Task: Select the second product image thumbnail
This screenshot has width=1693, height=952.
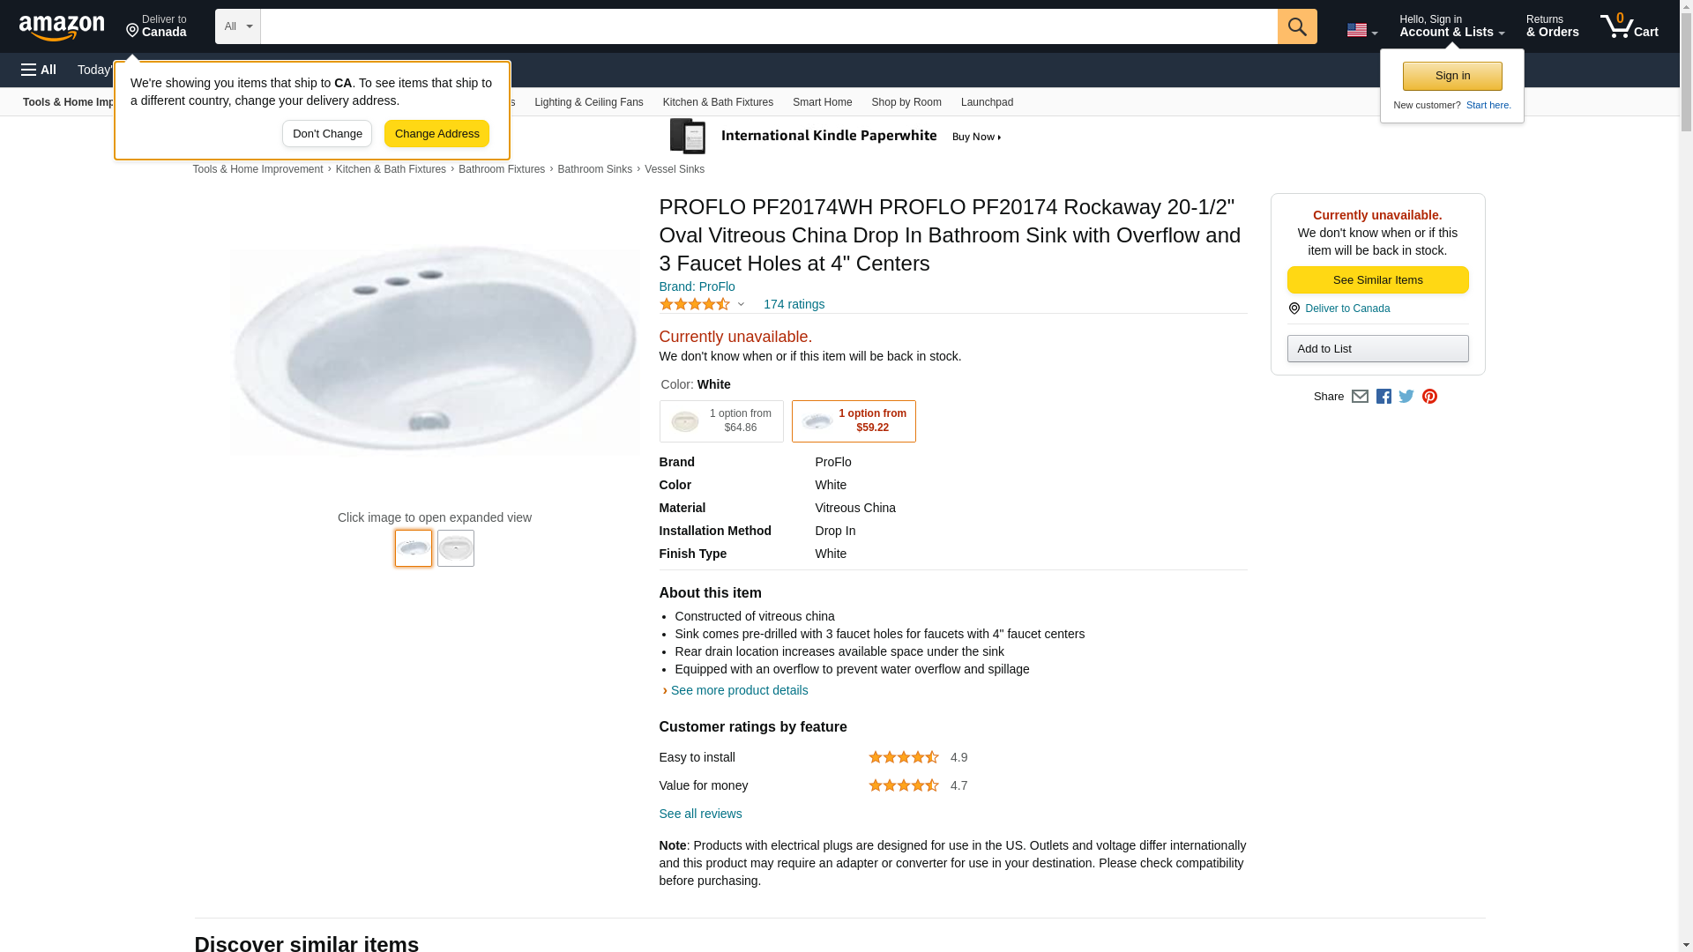Action: click(x=456, y=548)
